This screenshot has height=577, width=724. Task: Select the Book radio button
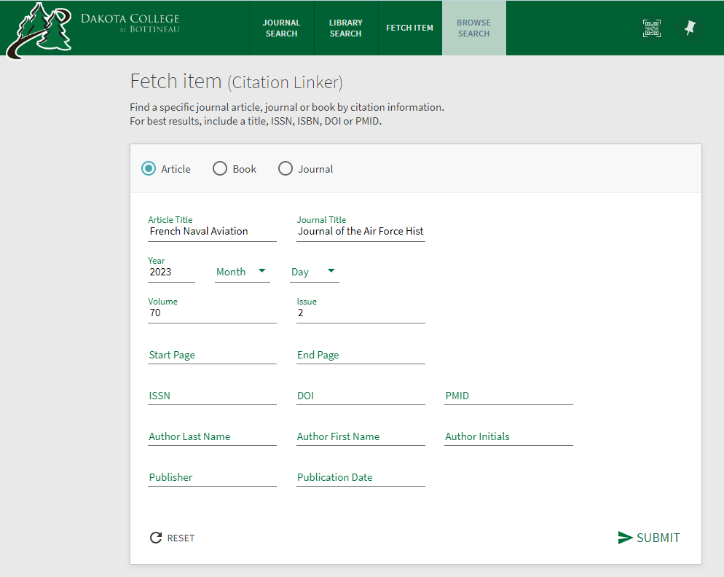tap(220, 168)
